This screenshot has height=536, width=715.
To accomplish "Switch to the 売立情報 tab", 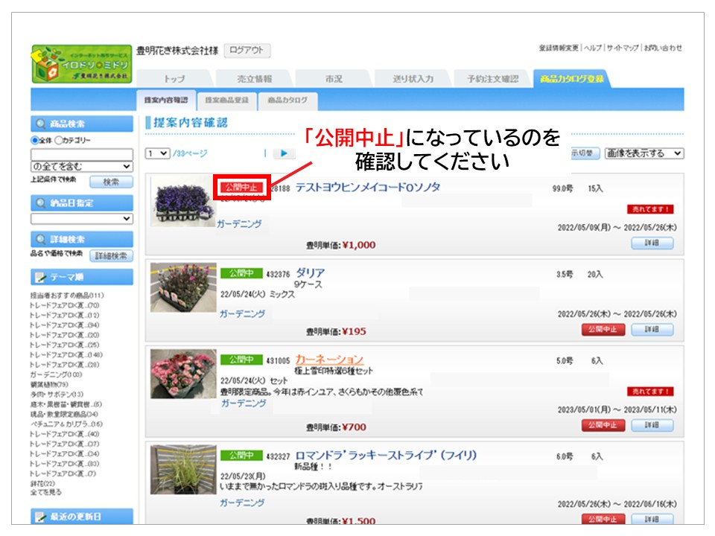I will pyautogui.click(x=254, y=79).
